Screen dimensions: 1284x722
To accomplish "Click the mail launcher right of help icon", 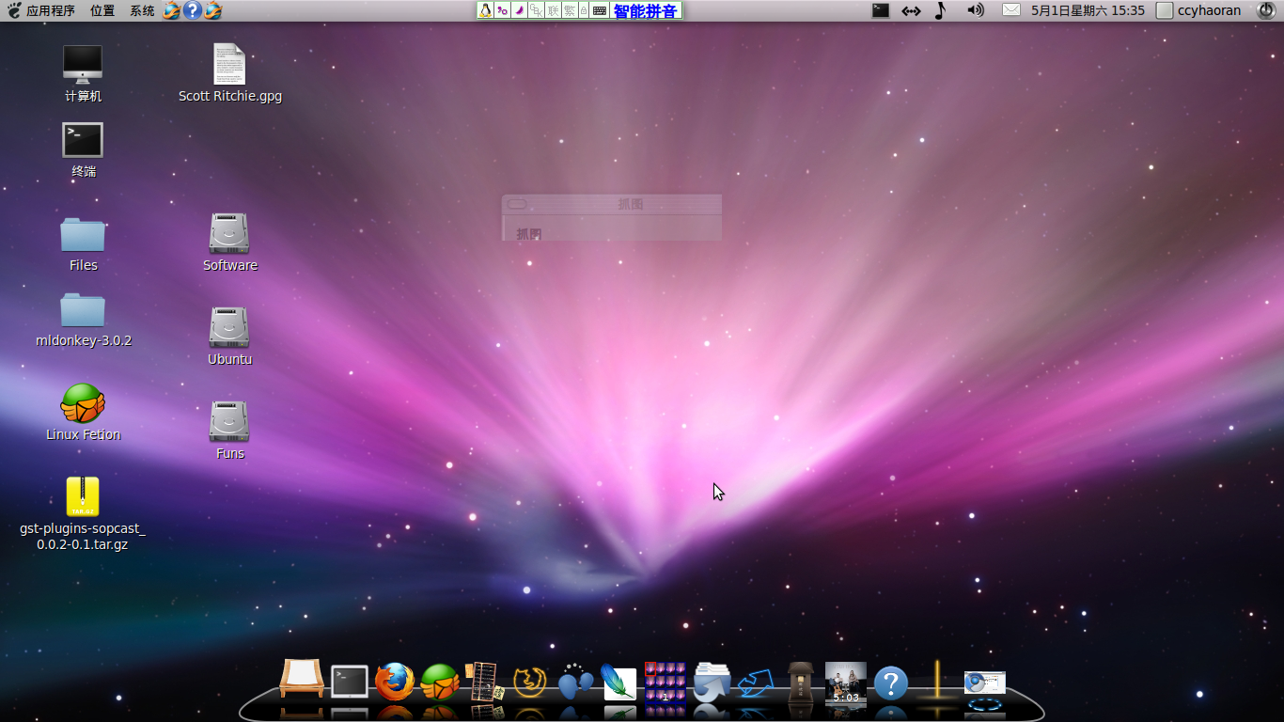I will coord(212,10).
